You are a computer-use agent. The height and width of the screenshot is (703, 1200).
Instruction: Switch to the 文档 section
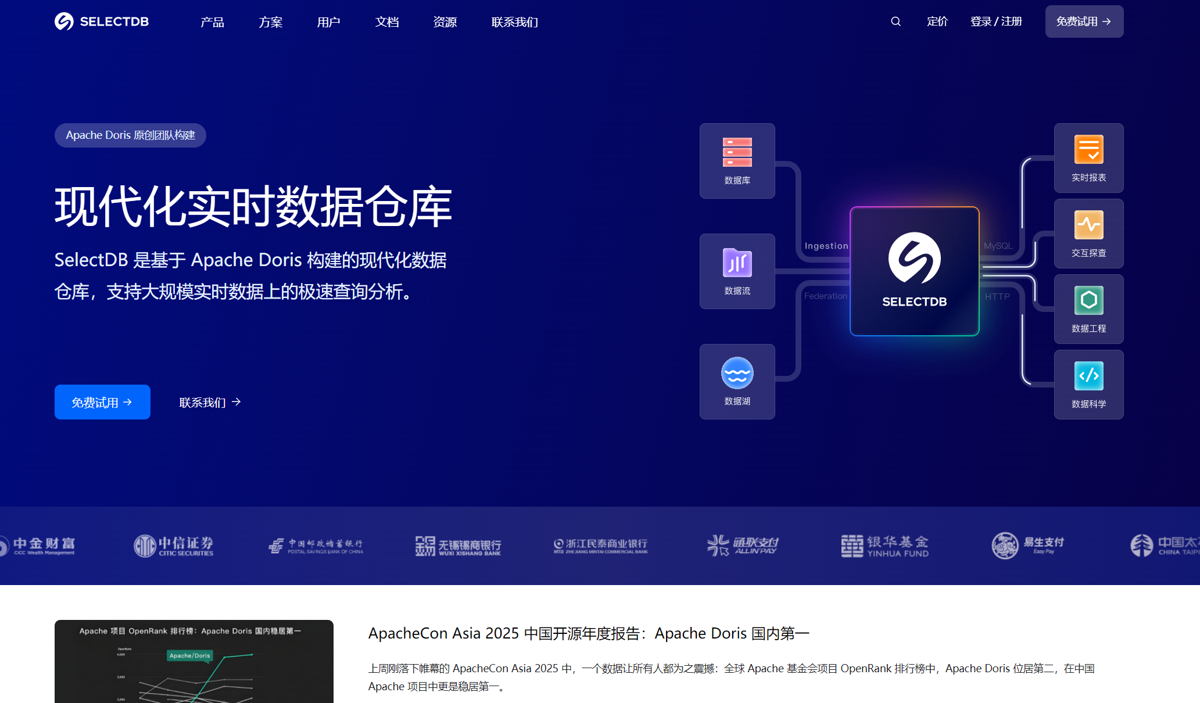386,21
